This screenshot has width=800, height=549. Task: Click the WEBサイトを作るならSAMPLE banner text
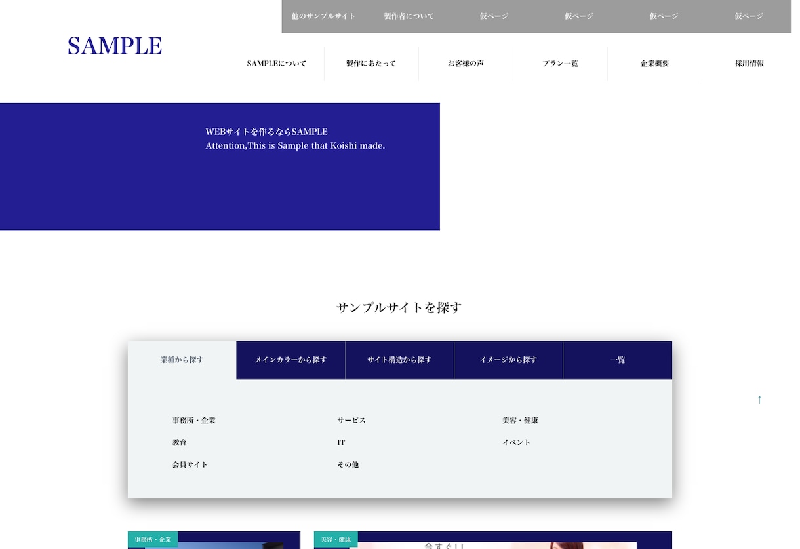point(266,132)
